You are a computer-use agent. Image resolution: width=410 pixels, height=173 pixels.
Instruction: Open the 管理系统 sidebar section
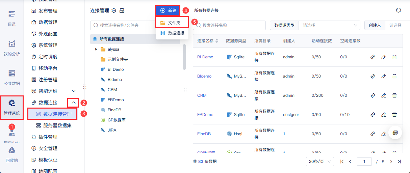coord(12,107)
